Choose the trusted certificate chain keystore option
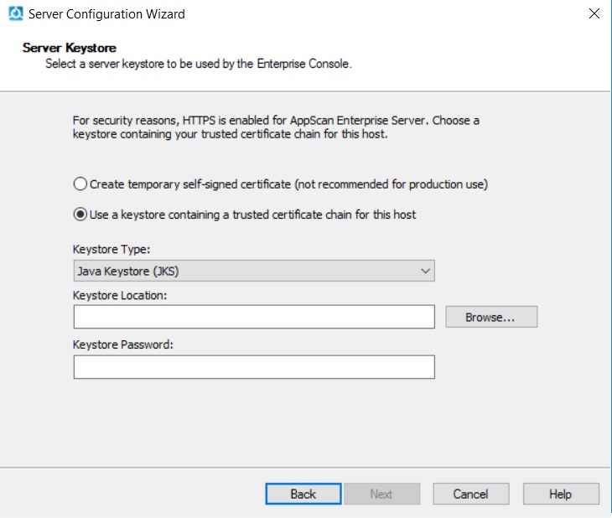This screenshot has height=518, width=612. (x=80, y=215)
